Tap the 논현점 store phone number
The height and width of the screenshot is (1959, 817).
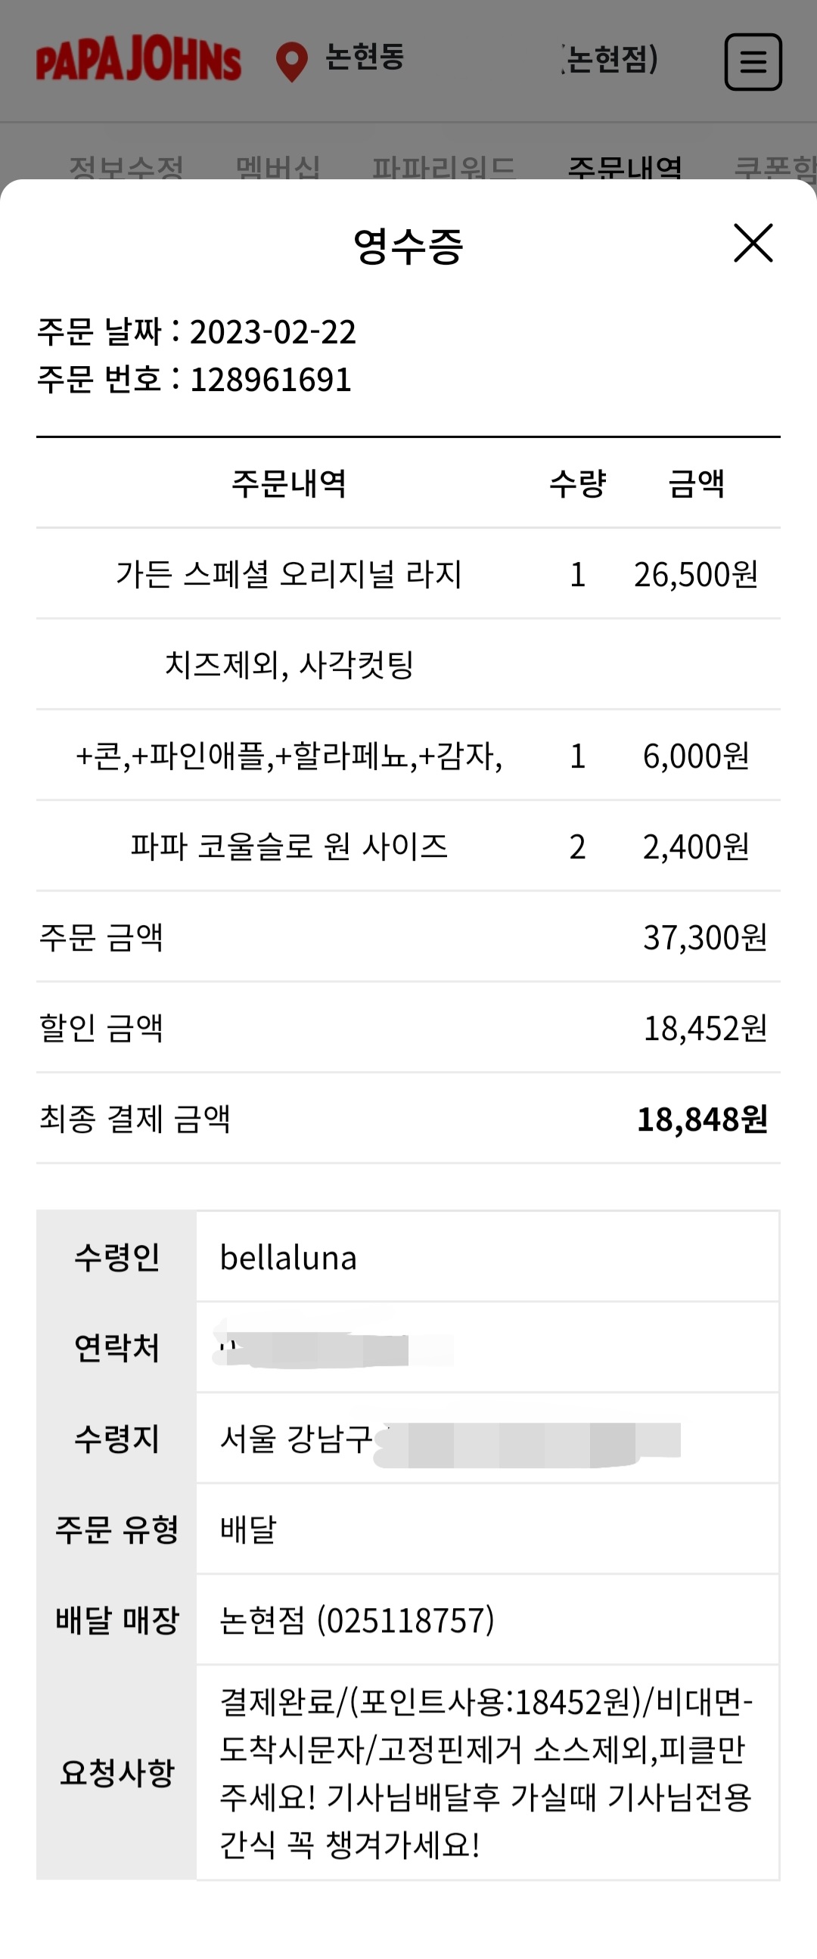click(x=357, y=1620)
